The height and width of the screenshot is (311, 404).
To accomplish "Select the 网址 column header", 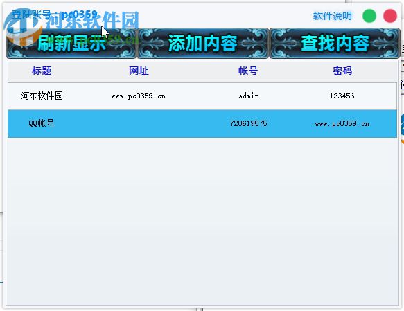I will click(x=139, y=71).
